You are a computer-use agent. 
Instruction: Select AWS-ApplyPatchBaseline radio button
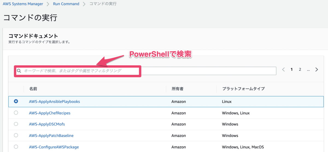pyautogui.click(x=16, y=135)
